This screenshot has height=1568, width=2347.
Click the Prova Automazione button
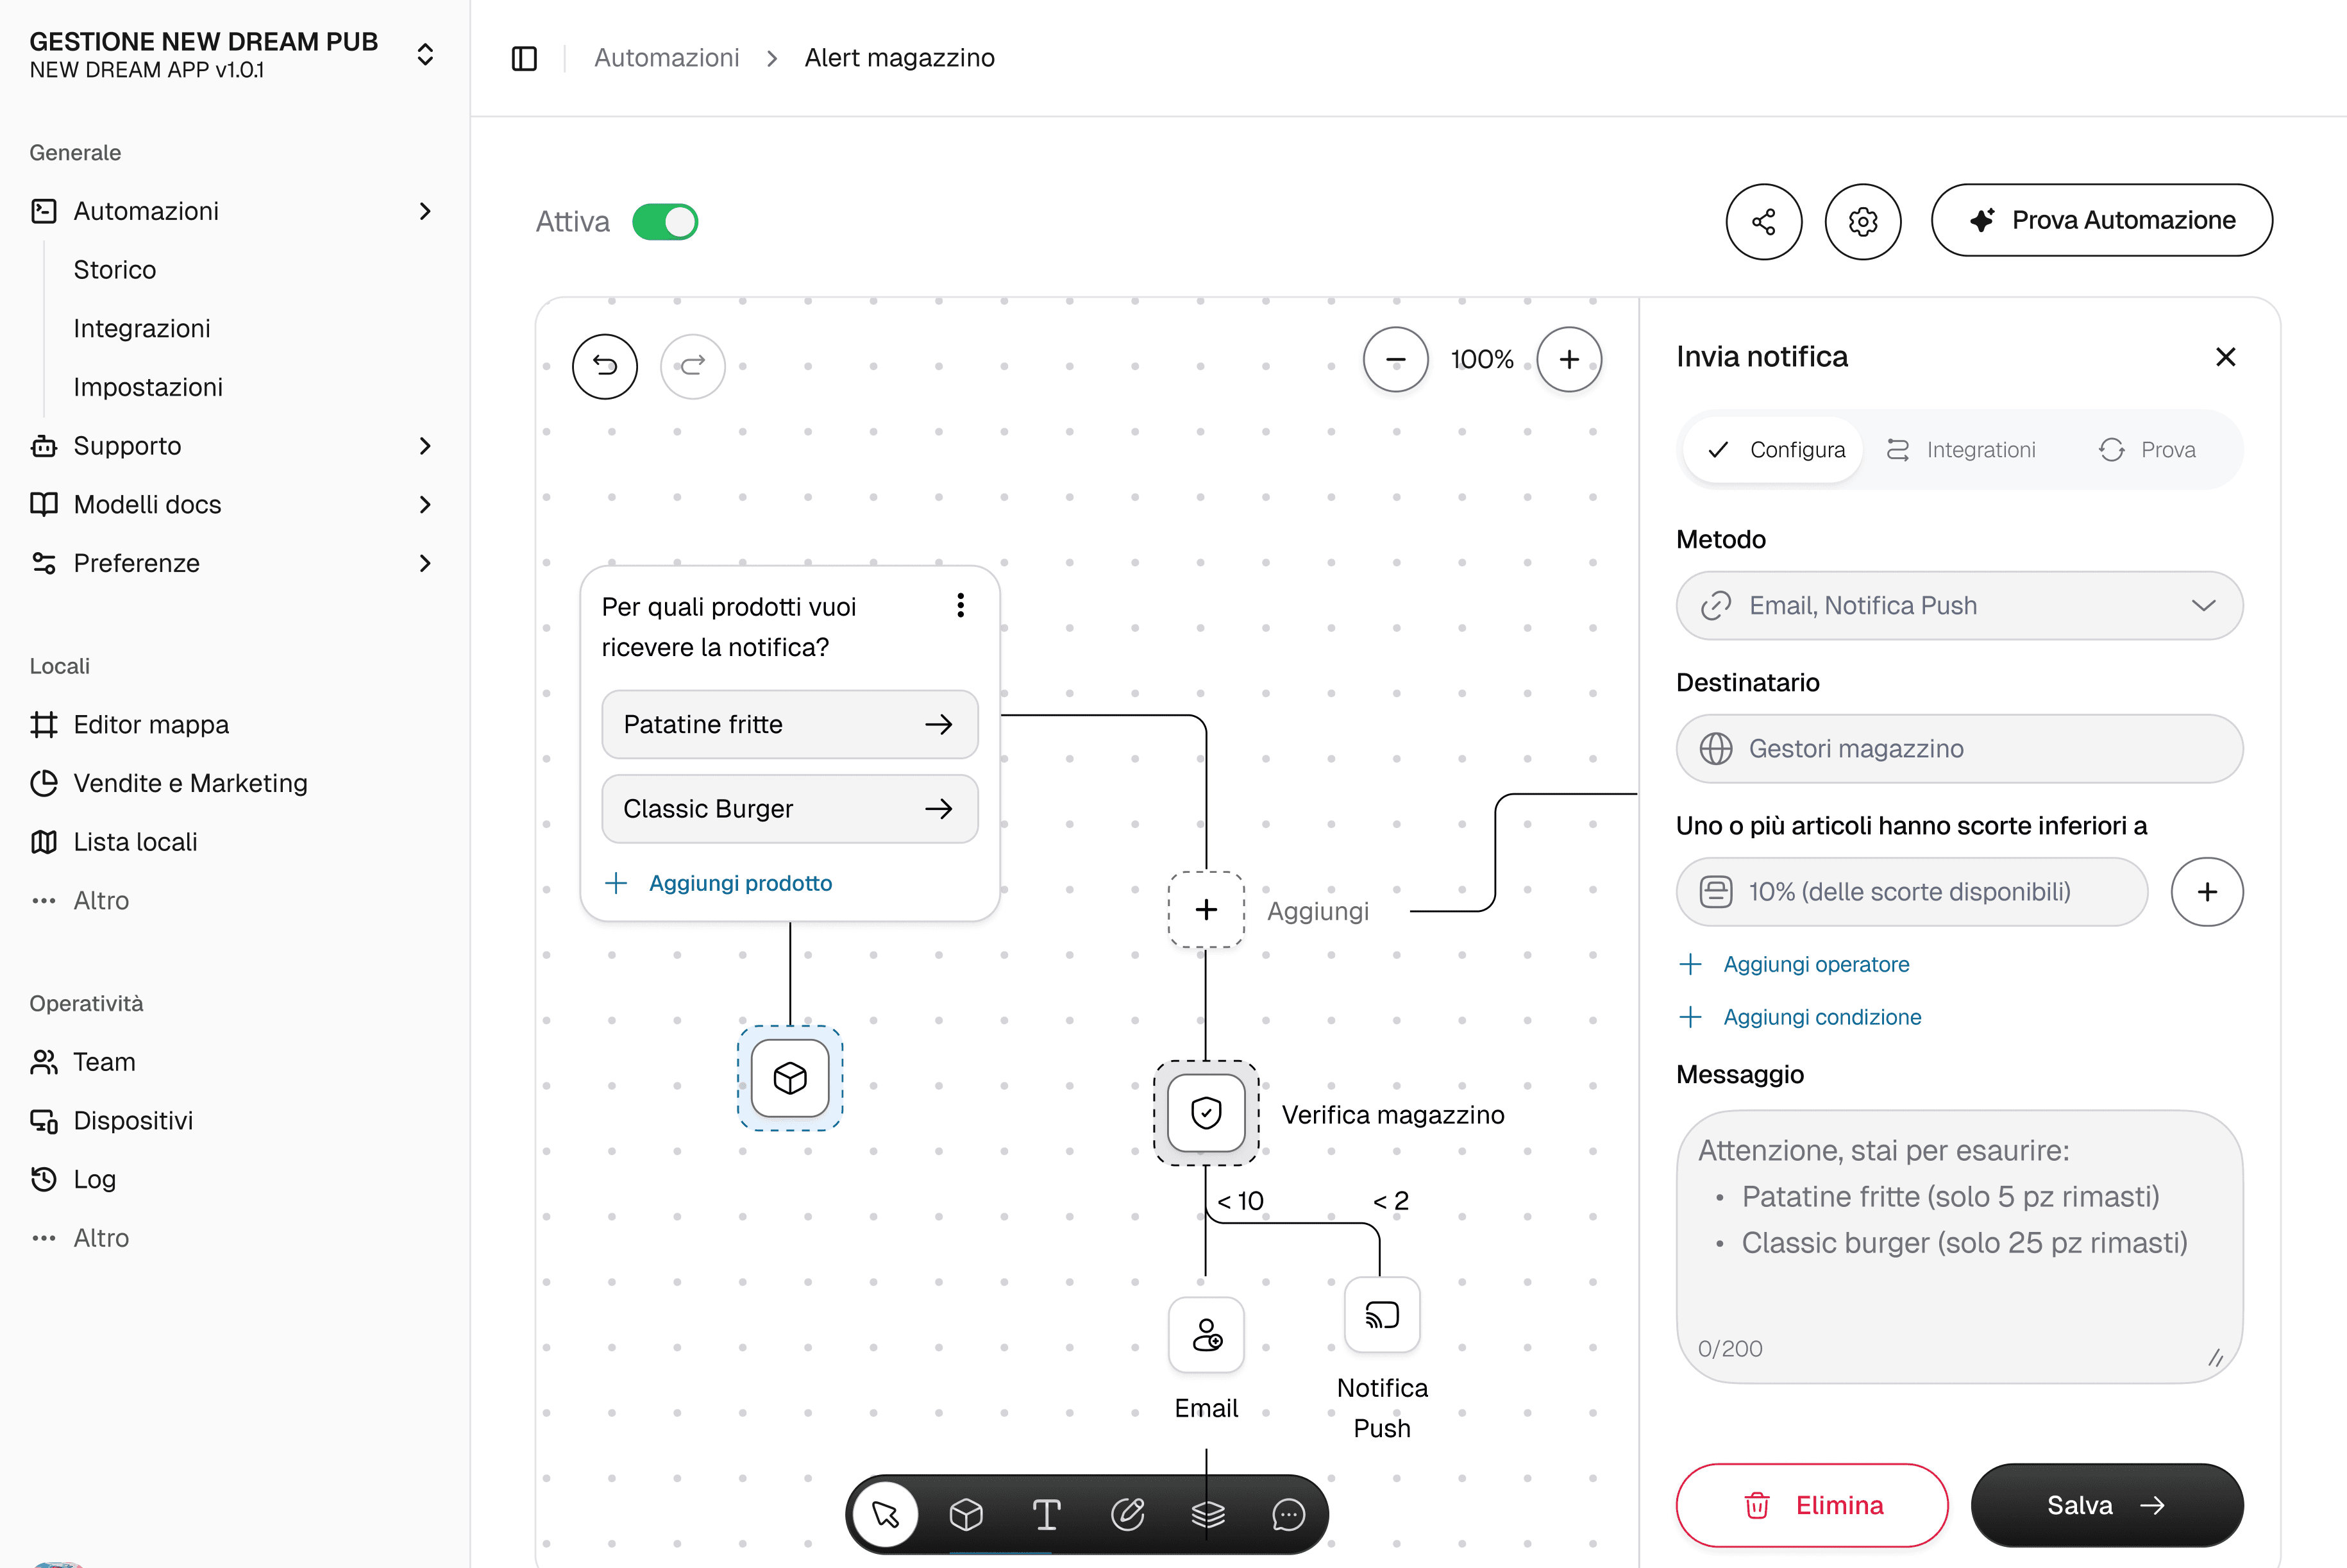click(2101, 220)
